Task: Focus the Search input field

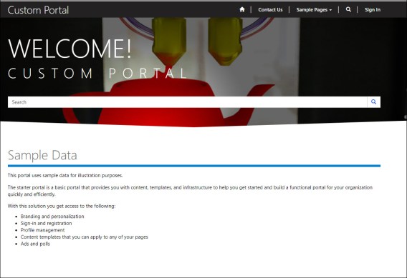Action: click(188, 102)
